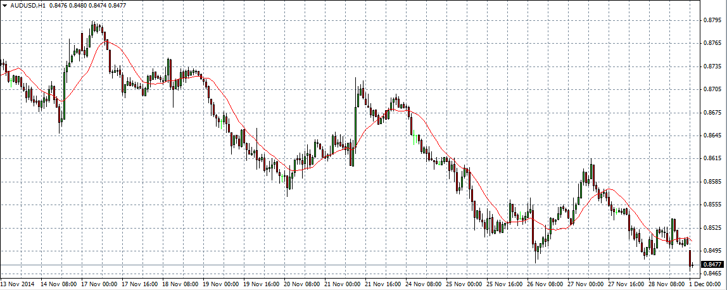Click the highlighted 0.8477 current price label
The image size is (727, 290).
pos(713,265)
